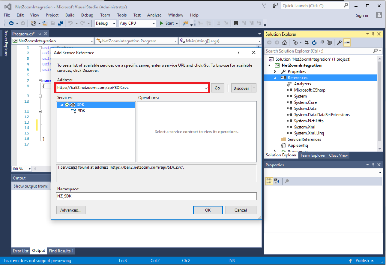Collapse the References node in Solution Explorer

point(275,78)
